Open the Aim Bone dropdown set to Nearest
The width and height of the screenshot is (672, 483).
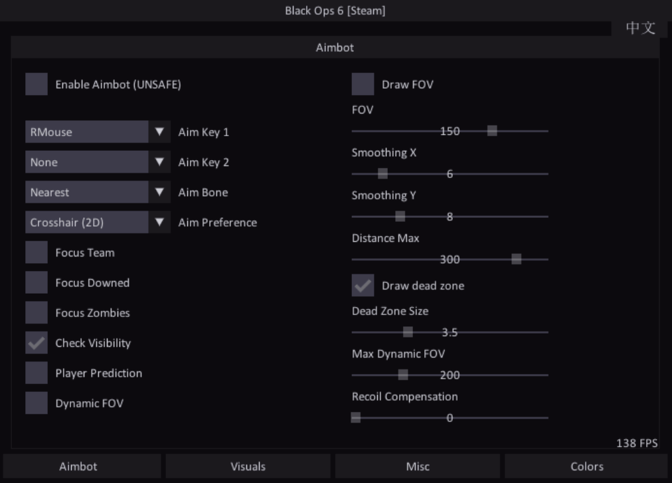point(98,192)
